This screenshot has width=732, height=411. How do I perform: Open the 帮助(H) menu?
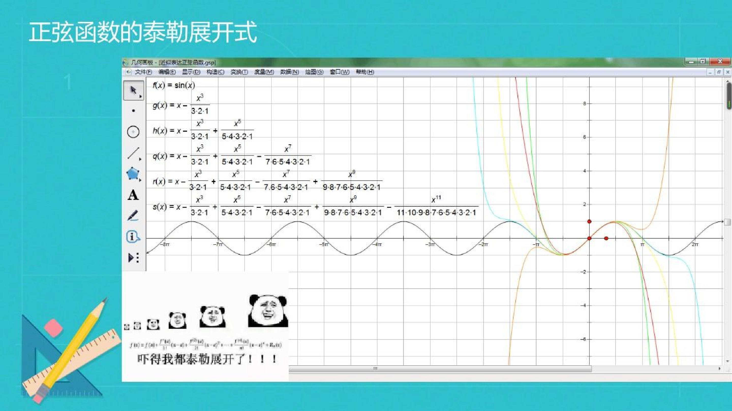click(x=365, y=72)
